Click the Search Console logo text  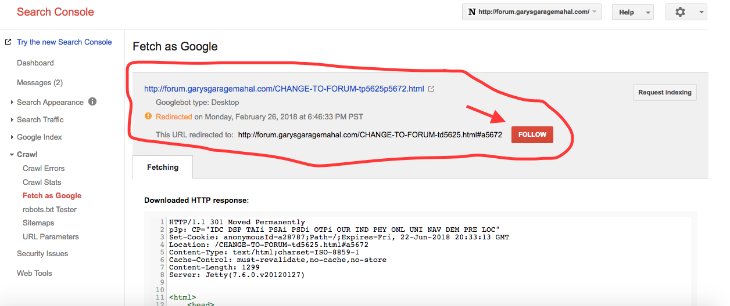click(55, 12)
